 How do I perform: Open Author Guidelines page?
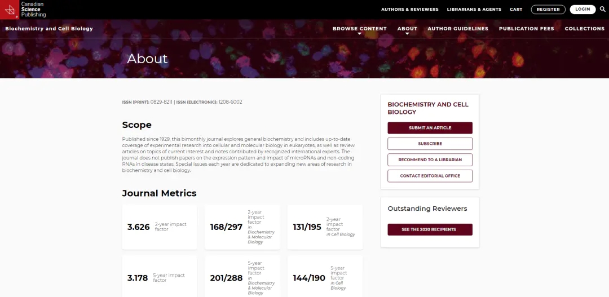(x=458, y=29)
